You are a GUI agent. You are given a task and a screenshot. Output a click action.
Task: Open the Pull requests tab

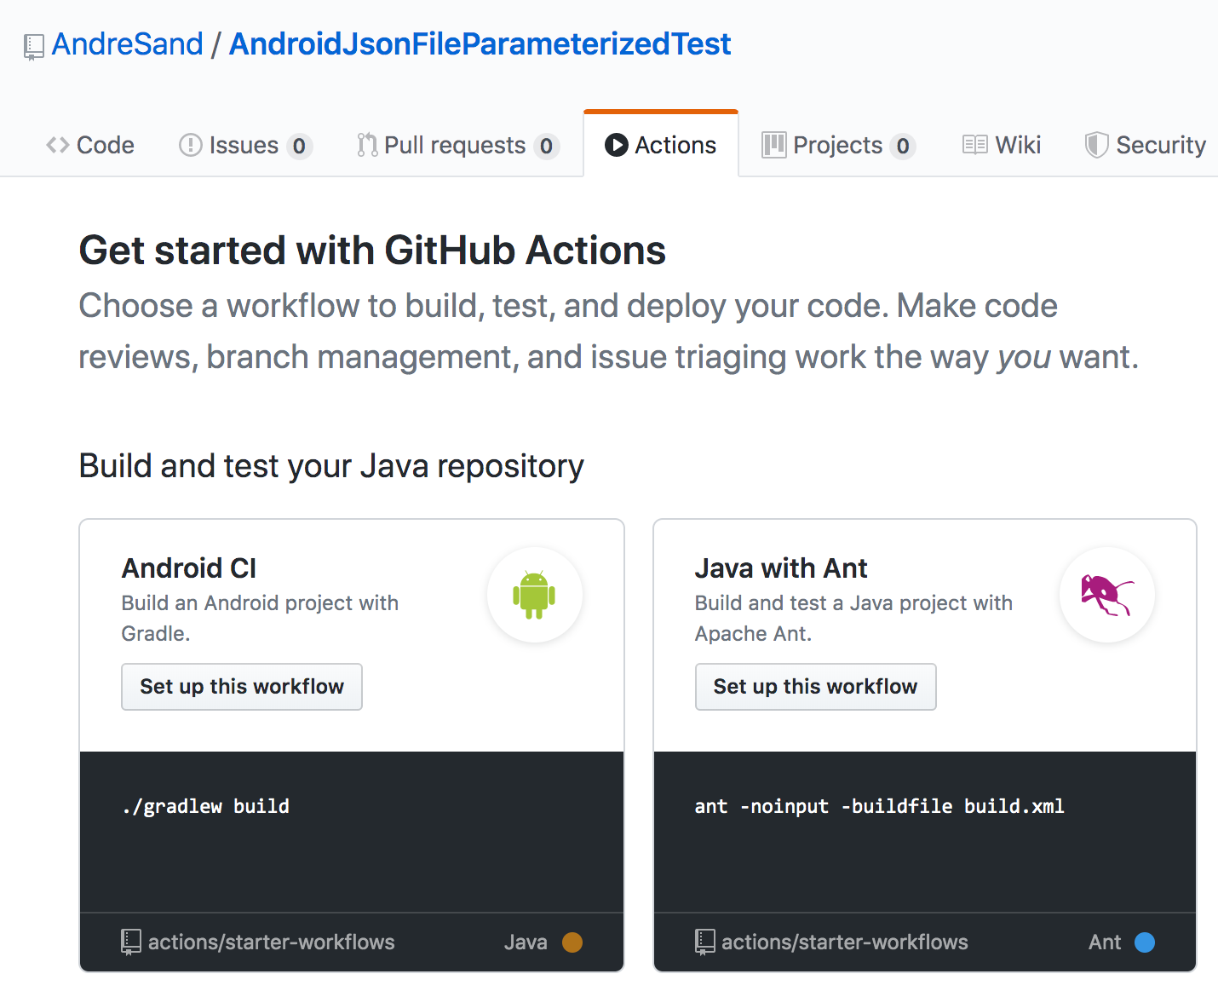457,145
